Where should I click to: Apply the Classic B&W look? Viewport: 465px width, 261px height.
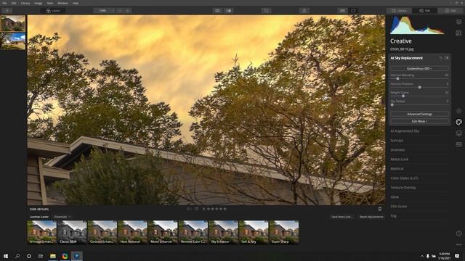pos(72,232)
